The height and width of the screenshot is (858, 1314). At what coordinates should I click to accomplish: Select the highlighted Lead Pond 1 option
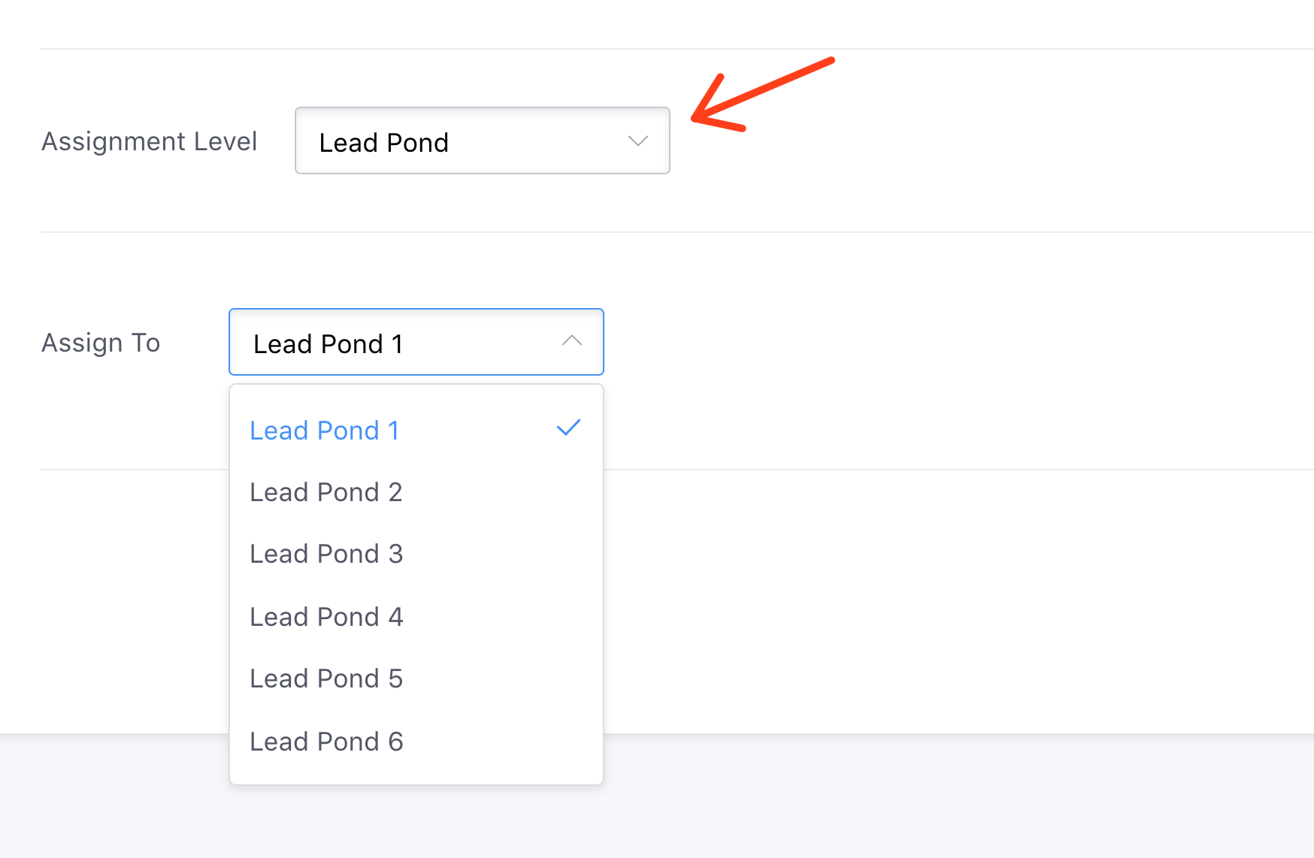tap(325, 431)
